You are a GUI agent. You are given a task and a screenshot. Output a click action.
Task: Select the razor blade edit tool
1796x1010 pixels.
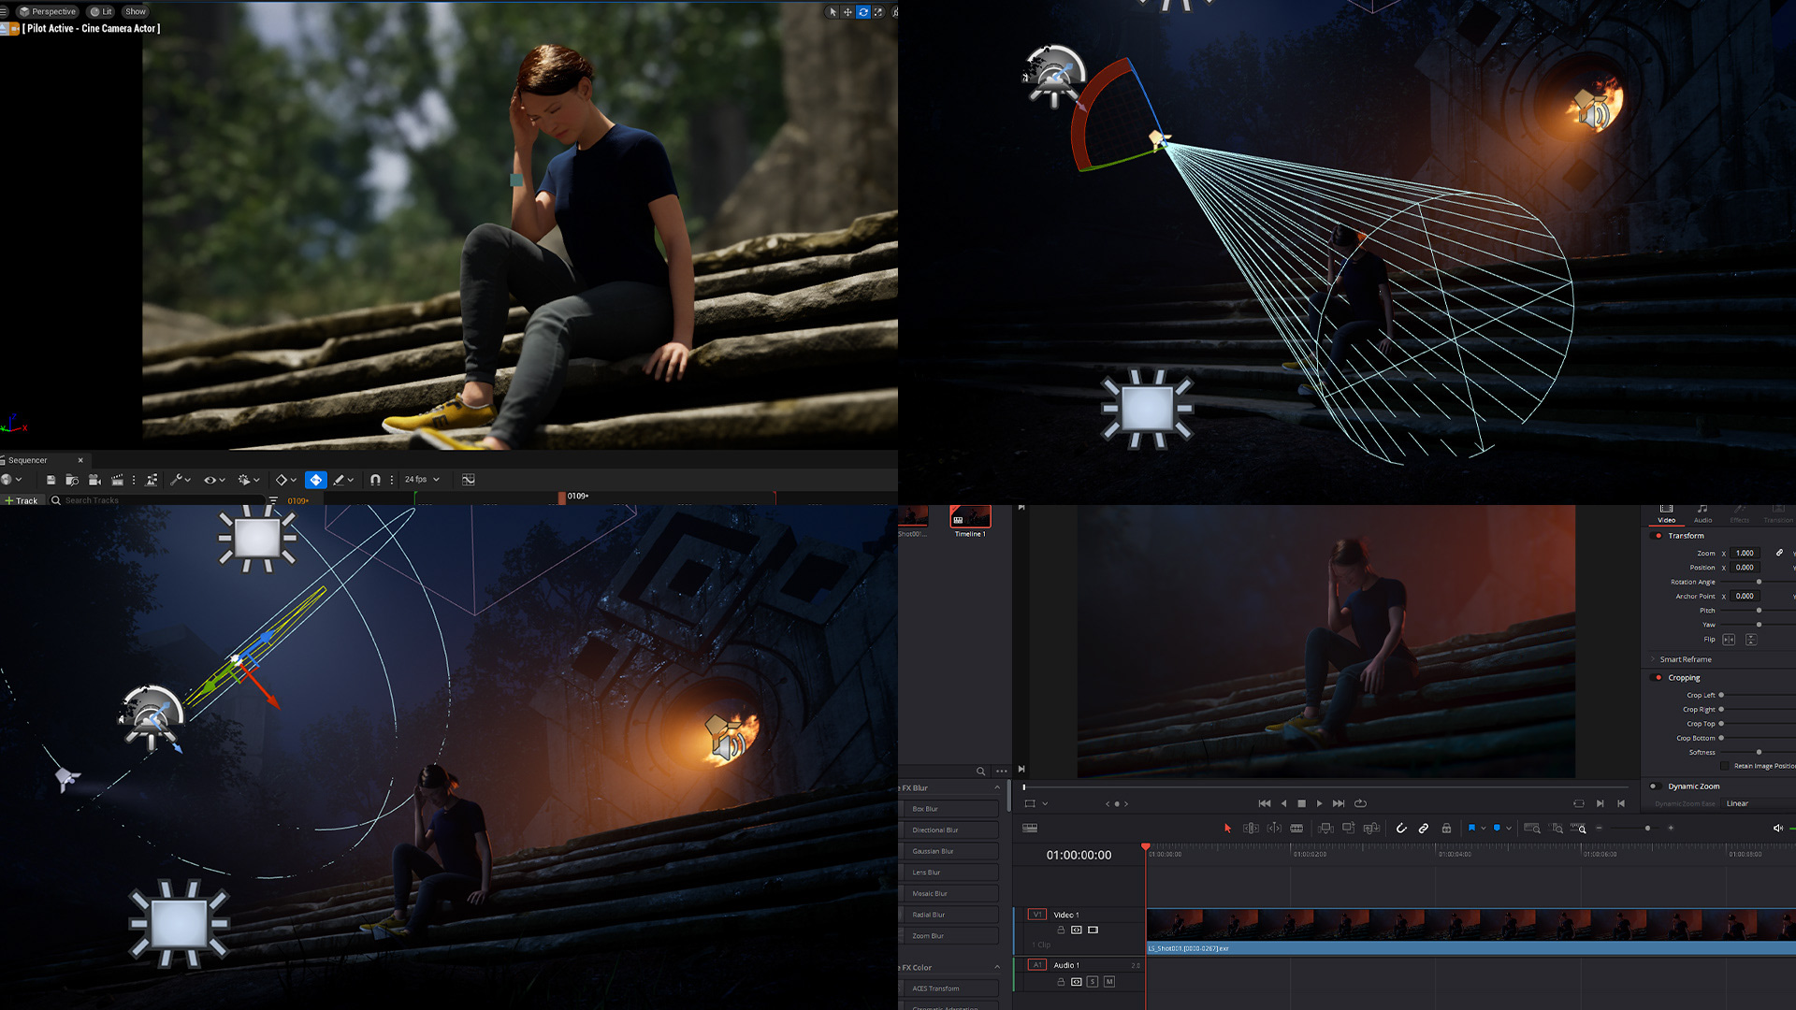1296,829
